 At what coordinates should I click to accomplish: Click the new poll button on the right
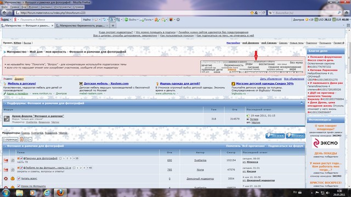point(296,136)
